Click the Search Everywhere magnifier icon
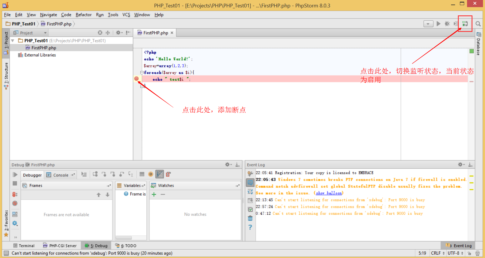Image resolution: width=485 pixels, height=258 pixels. [x=478, y=24]
